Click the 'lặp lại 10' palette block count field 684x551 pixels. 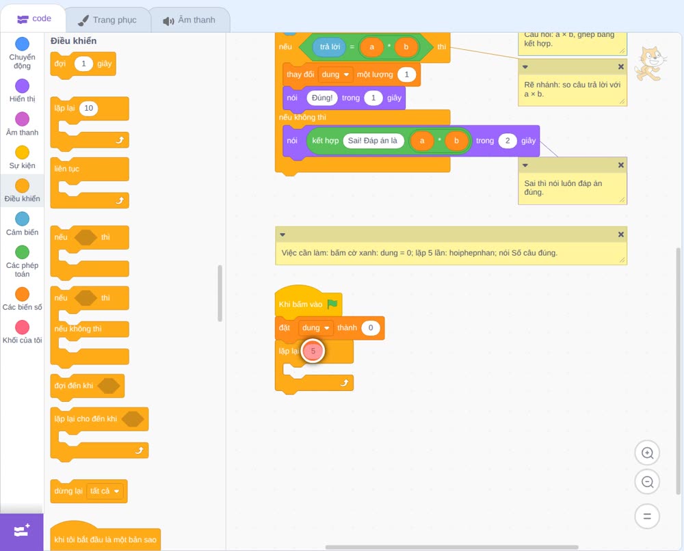tap(88, 108)
